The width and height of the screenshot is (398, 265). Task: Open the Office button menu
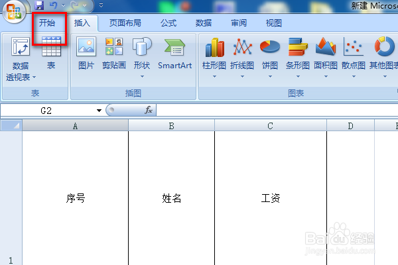[14, 11]
